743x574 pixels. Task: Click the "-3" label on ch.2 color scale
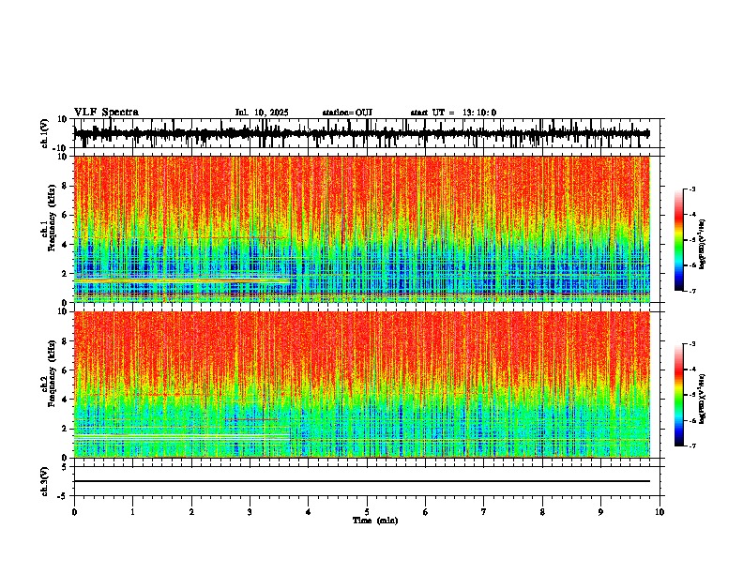tap(692, 344)
